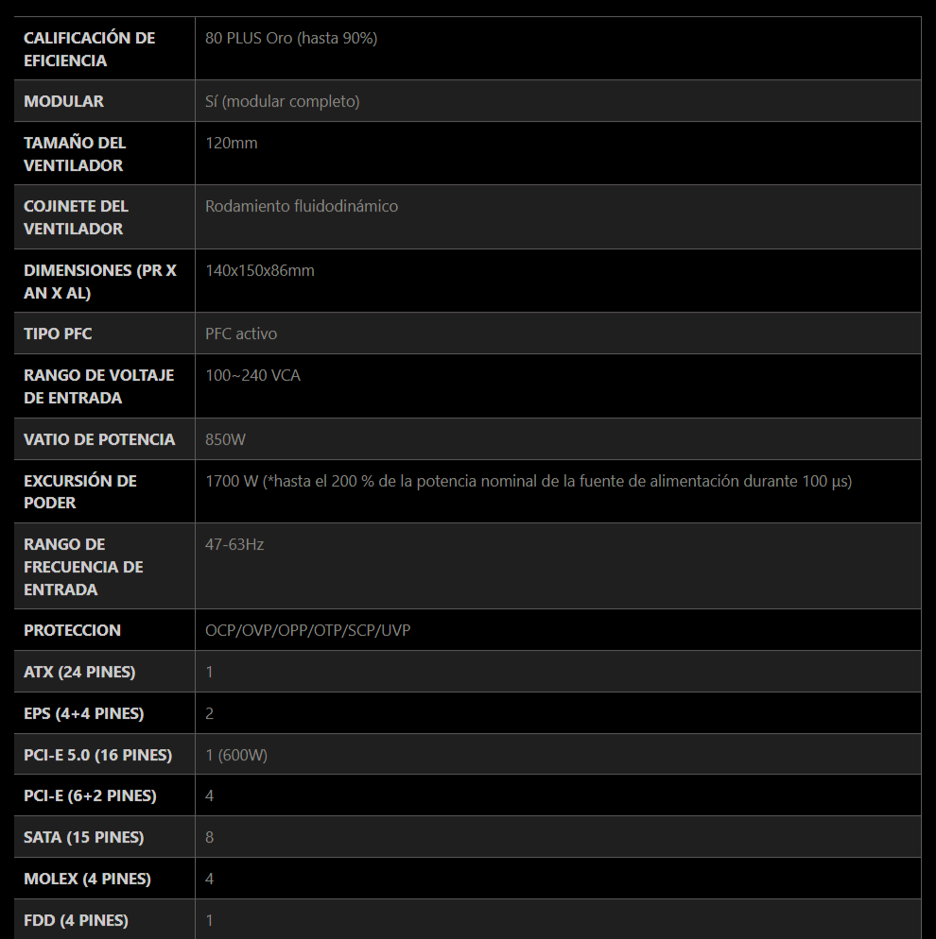Click the TIPO PFC label

tap(58, 333)
